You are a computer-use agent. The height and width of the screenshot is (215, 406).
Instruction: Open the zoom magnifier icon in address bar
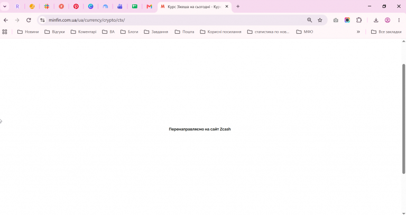click(309, 20)
